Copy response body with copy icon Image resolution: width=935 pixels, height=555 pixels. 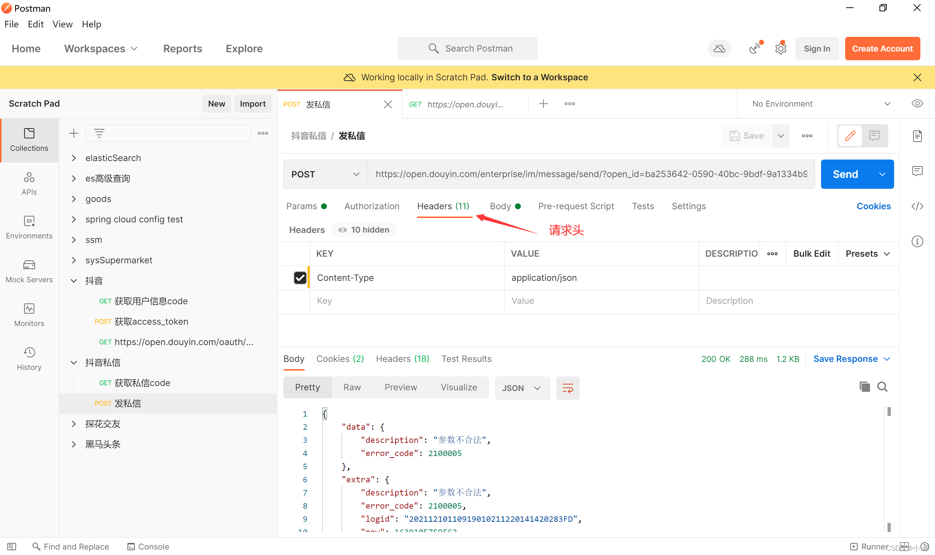(x=864, y=387)
